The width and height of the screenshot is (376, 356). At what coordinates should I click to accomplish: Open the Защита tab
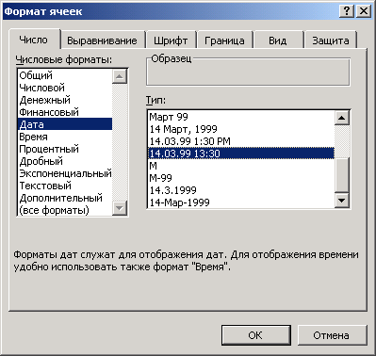point(331,40)
